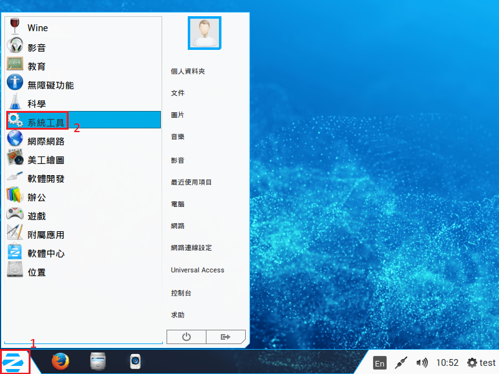The image size is (499, 374).
Task: Open the 無障礙功能 menu category
Action: pos(84,85)
